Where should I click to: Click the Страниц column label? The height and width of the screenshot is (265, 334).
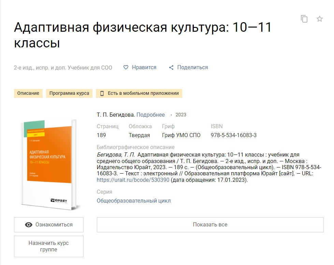point(107,126)
